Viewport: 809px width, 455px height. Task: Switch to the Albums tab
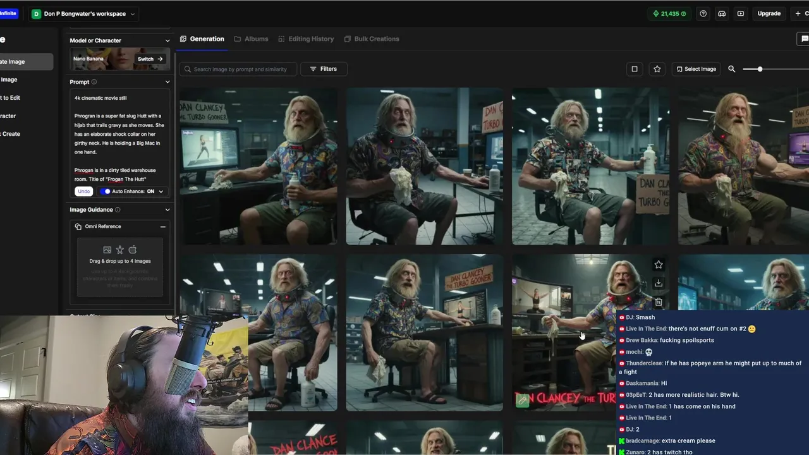click(251, 39)
